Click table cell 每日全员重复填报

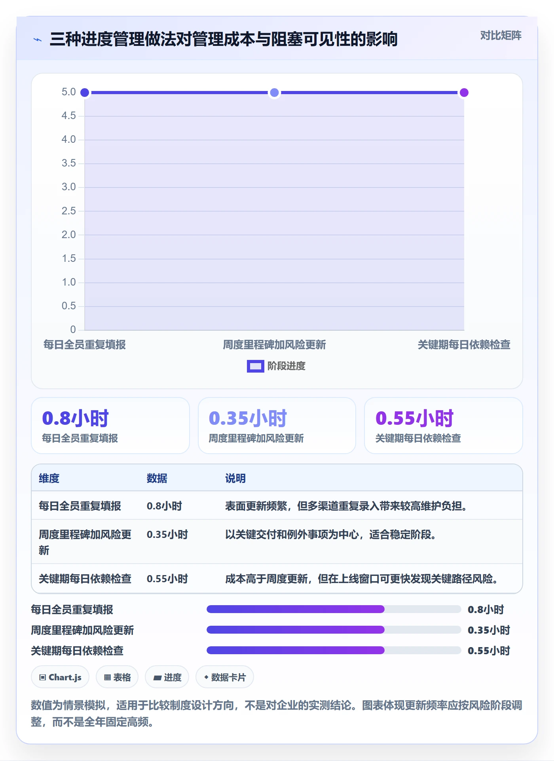pos(80,506)
